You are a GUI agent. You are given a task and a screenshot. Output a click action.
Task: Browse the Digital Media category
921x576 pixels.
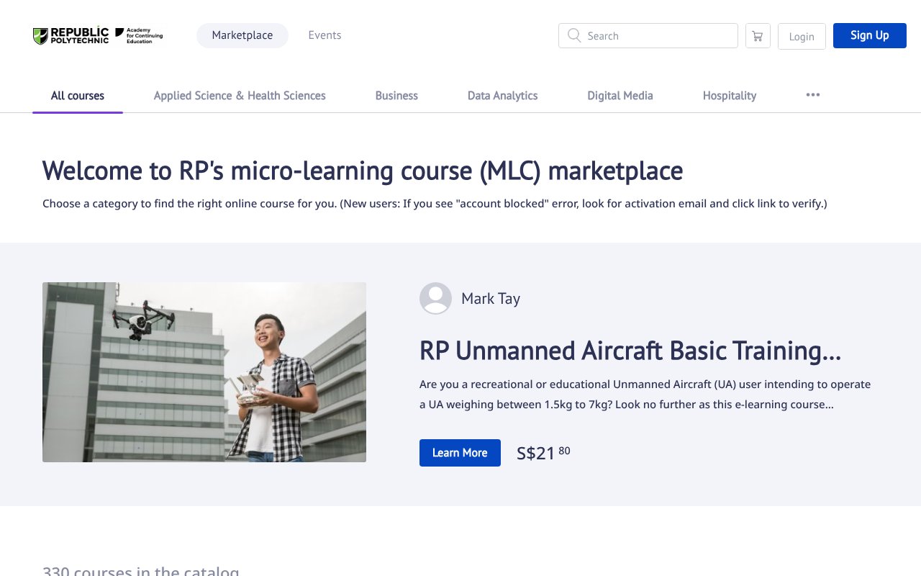click(620, 96)
